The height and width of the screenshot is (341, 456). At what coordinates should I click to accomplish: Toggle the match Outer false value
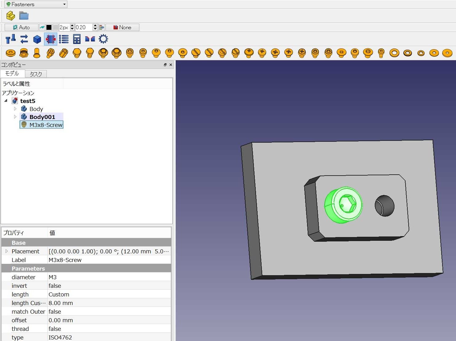(109, 311)
